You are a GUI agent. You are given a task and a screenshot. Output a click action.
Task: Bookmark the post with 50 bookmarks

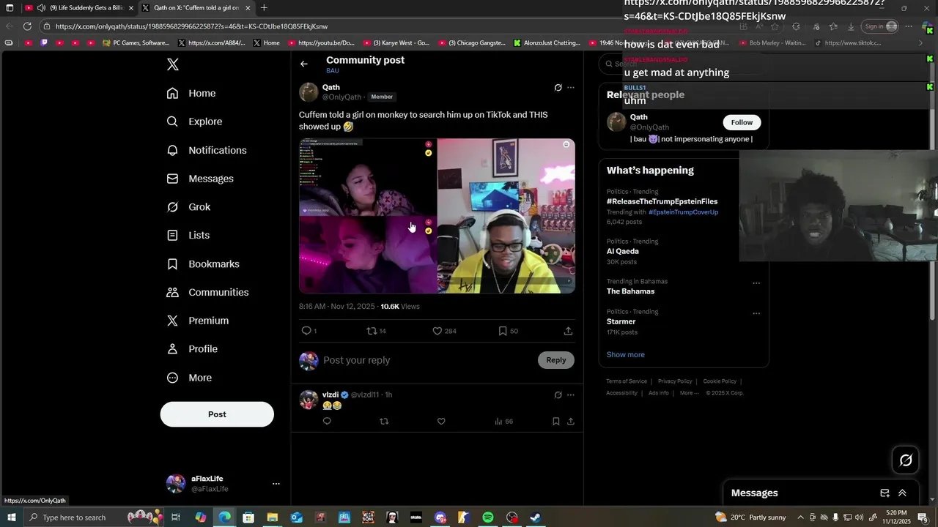click(508, 331)
